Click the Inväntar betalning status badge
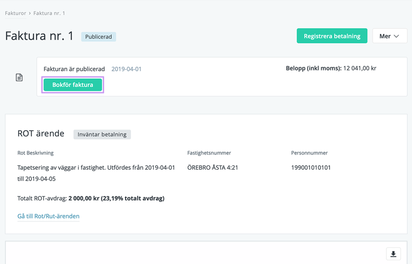The image size is (412, 264). pyautogui.click(x=102, y=135)
